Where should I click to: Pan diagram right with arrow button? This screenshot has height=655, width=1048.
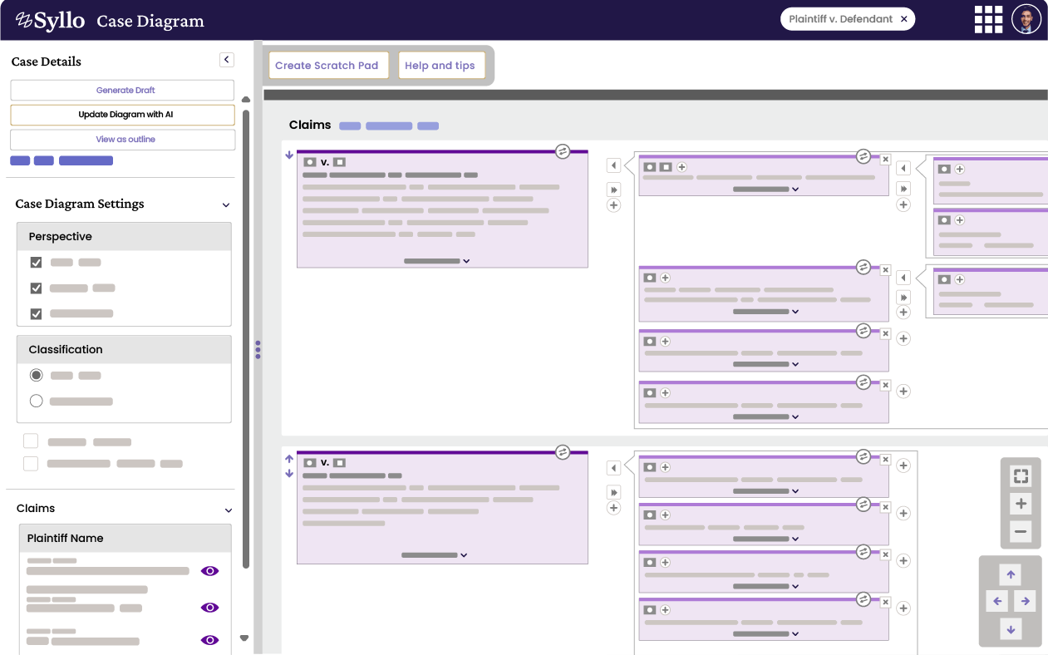point(1025,601)
